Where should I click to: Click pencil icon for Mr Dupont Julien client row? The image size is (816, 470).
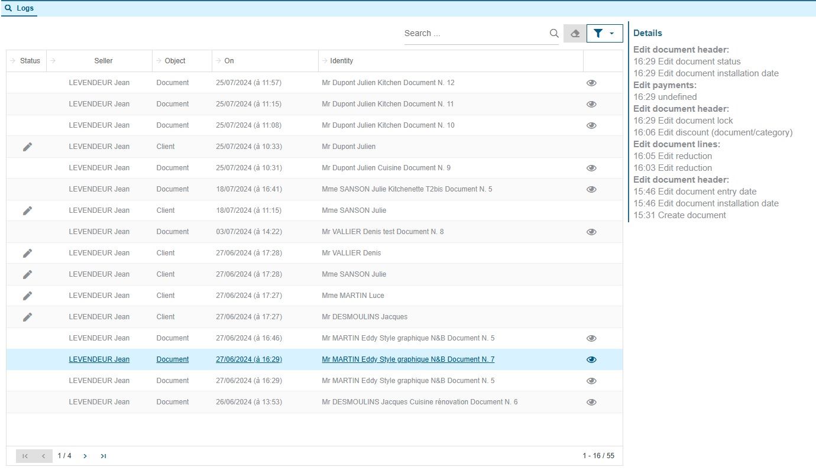[27, 147]
